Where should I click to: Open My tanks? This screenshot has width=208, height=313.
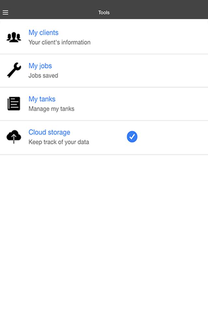42,99
